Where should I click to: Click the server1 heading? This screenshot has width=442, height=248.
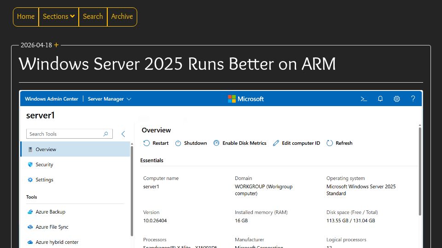(x=41, y=116)
